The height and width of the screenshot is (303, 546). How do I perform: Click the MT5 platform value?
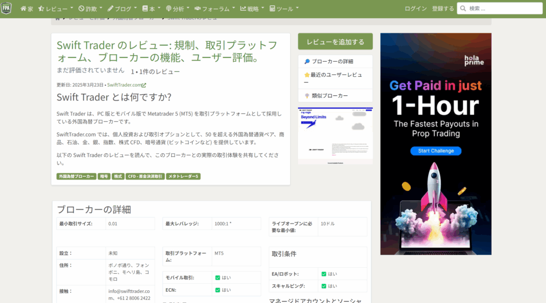click(x=219, y=253)
